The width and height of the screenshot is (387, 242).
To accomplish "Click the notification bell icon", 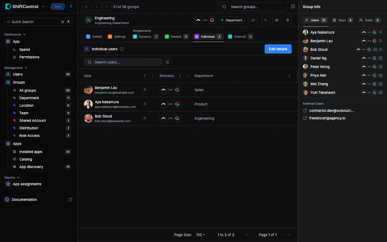I will (71, 6).
